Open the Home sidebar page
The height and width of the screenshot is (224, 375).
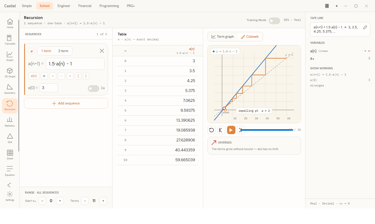[x=10, y=24]
